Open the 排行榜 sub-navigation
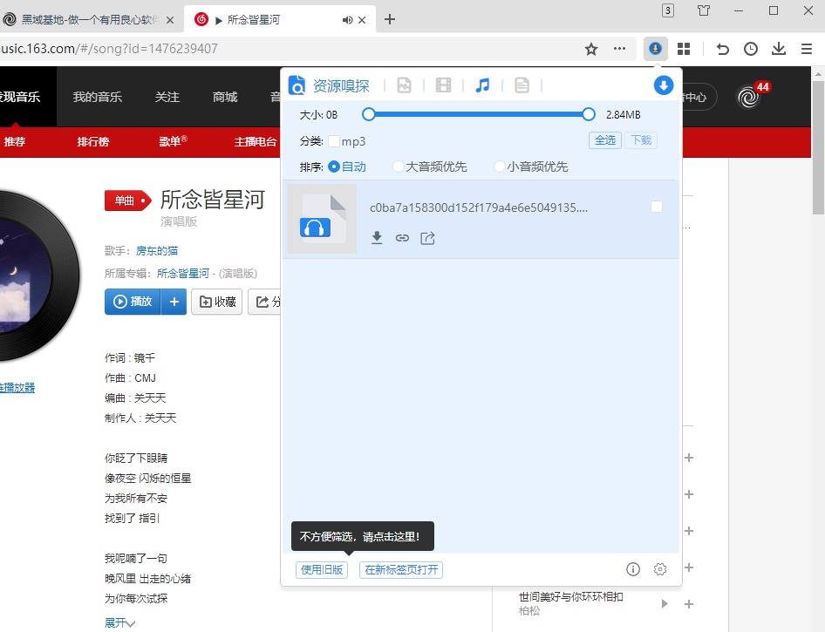Viewport: 825px width, 632px height. [x=93, y=141]
